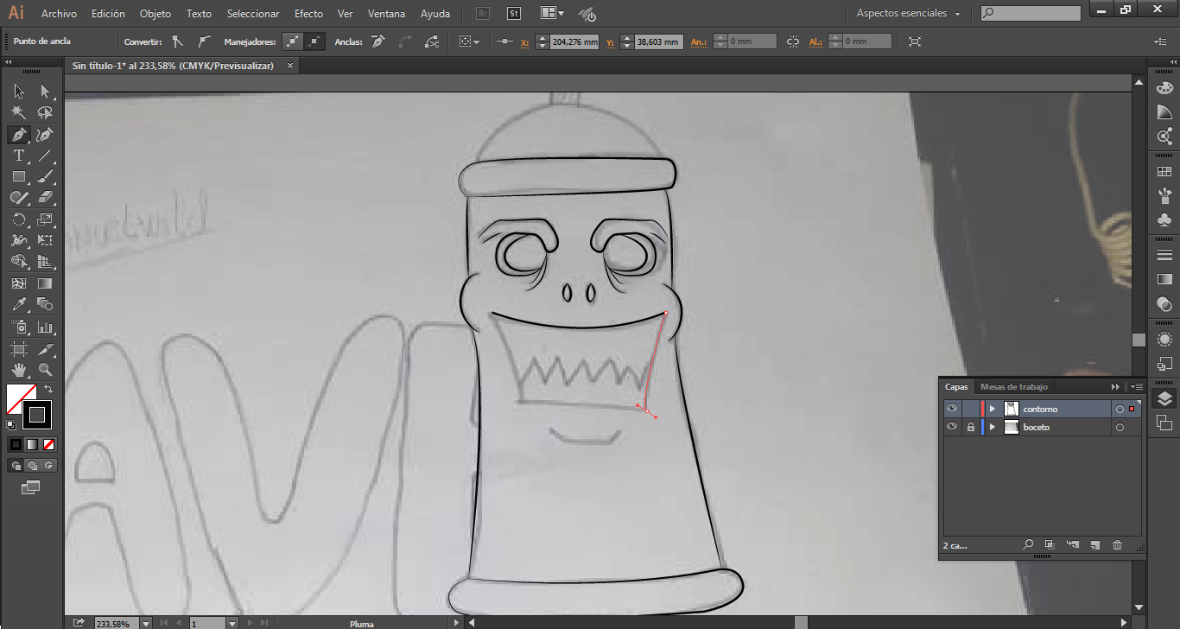Image resolution: width=1180 pixels, height=629 pixels.
Task: Open the Objeto menu
Action: (155, 14)
